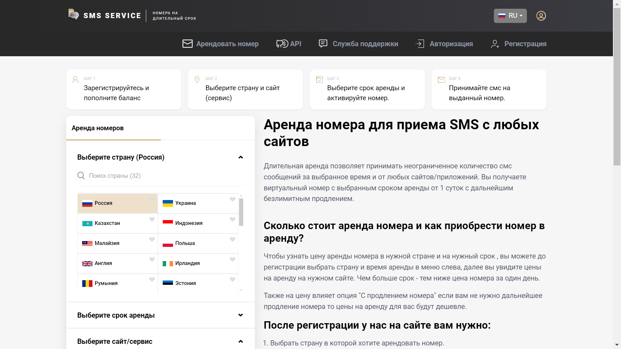
Task: Click the country search input field
Action: click(162, 175)
